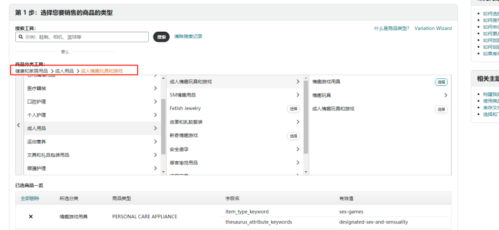Open the highlighted 成人用品 row in the category list
The width and height of the screenshot is (499, 230).
(92, 128)
